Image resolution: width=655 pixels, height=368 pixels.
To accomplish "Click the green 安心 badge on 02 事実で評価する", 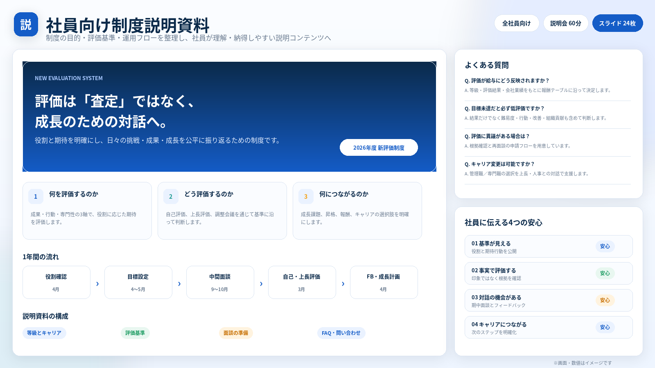I will (x=605, y=273).
